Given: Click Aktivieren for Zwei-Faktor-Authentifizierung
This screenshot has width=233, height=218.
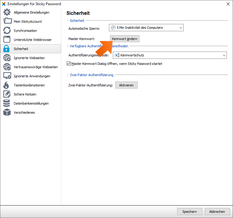Looking at the screenshot, I should click(126, 85).
